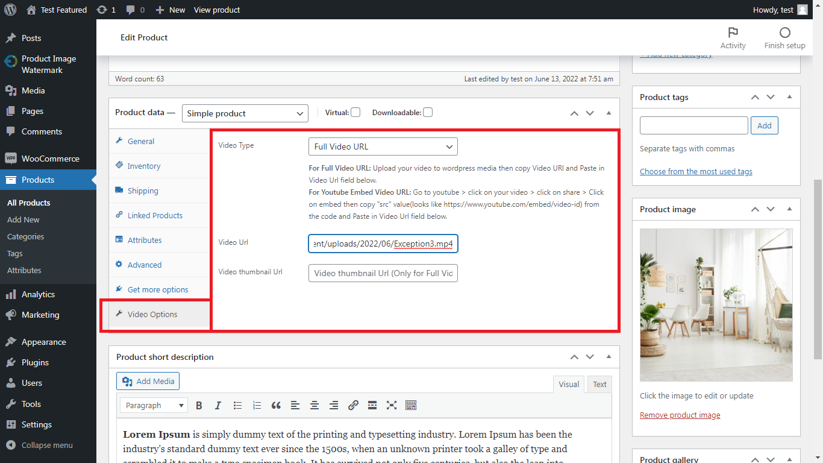This screenshot has height=463, width=823.
Task: Open the comments bubble in admin bar
Action: (x=134, y=10)
